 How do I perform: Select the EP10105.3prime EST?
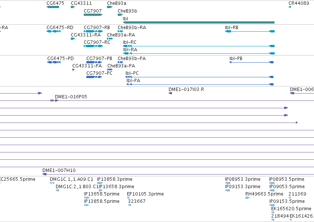(128, 198)
